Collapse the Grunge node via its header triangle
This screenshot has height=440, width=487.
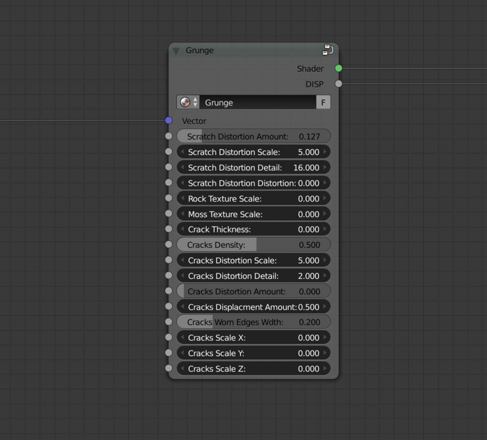pyautogui.click(x=175, y=50)
